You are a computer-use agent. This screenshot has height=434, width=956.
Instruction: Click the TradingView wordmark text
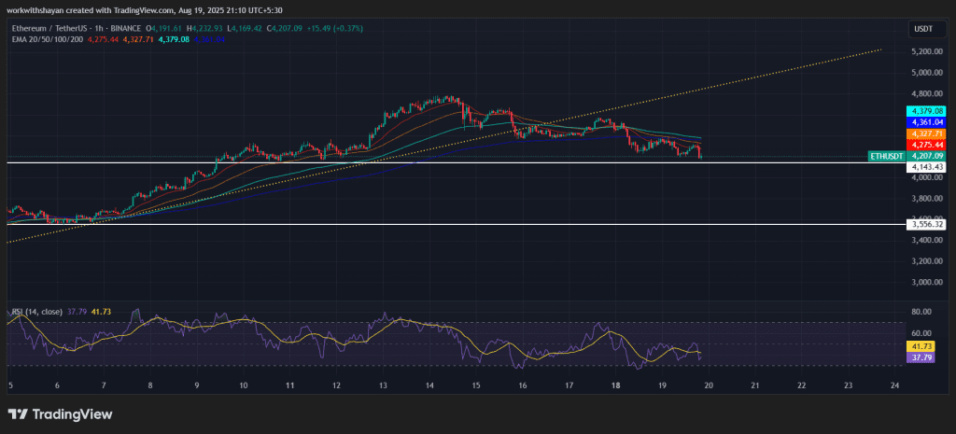72,413
